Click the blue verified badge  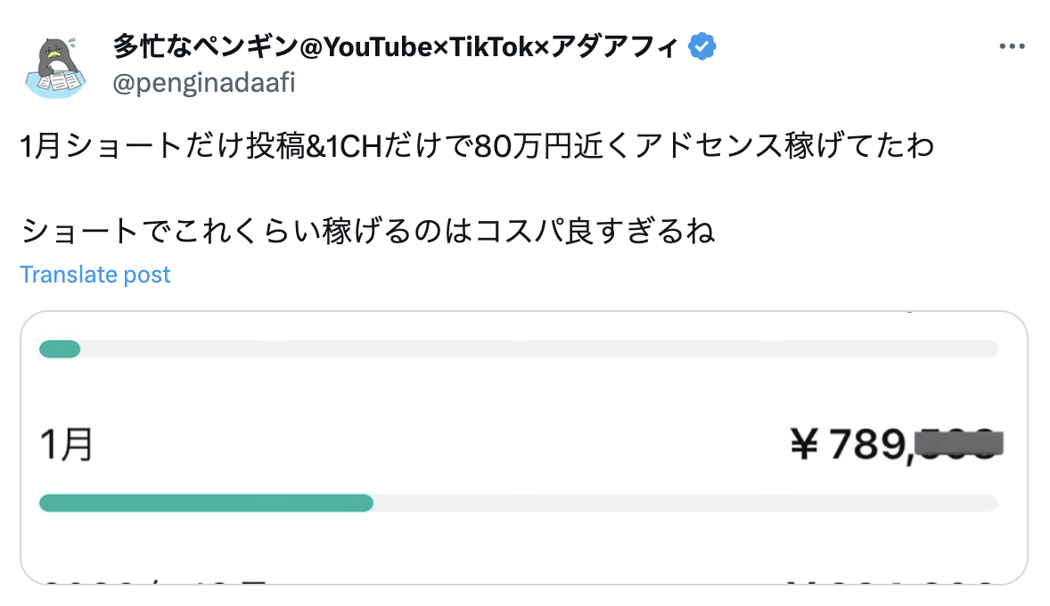(x=704, y=47)
